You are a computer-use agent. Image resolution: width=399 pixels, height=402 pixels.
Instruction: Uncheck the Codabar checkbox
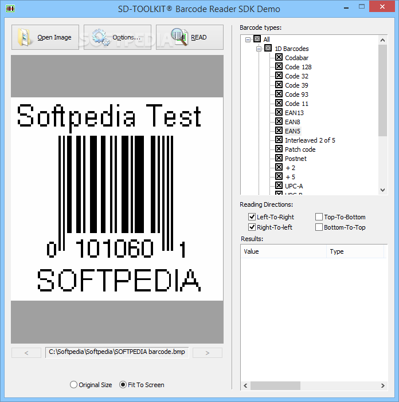pos(279,57)
